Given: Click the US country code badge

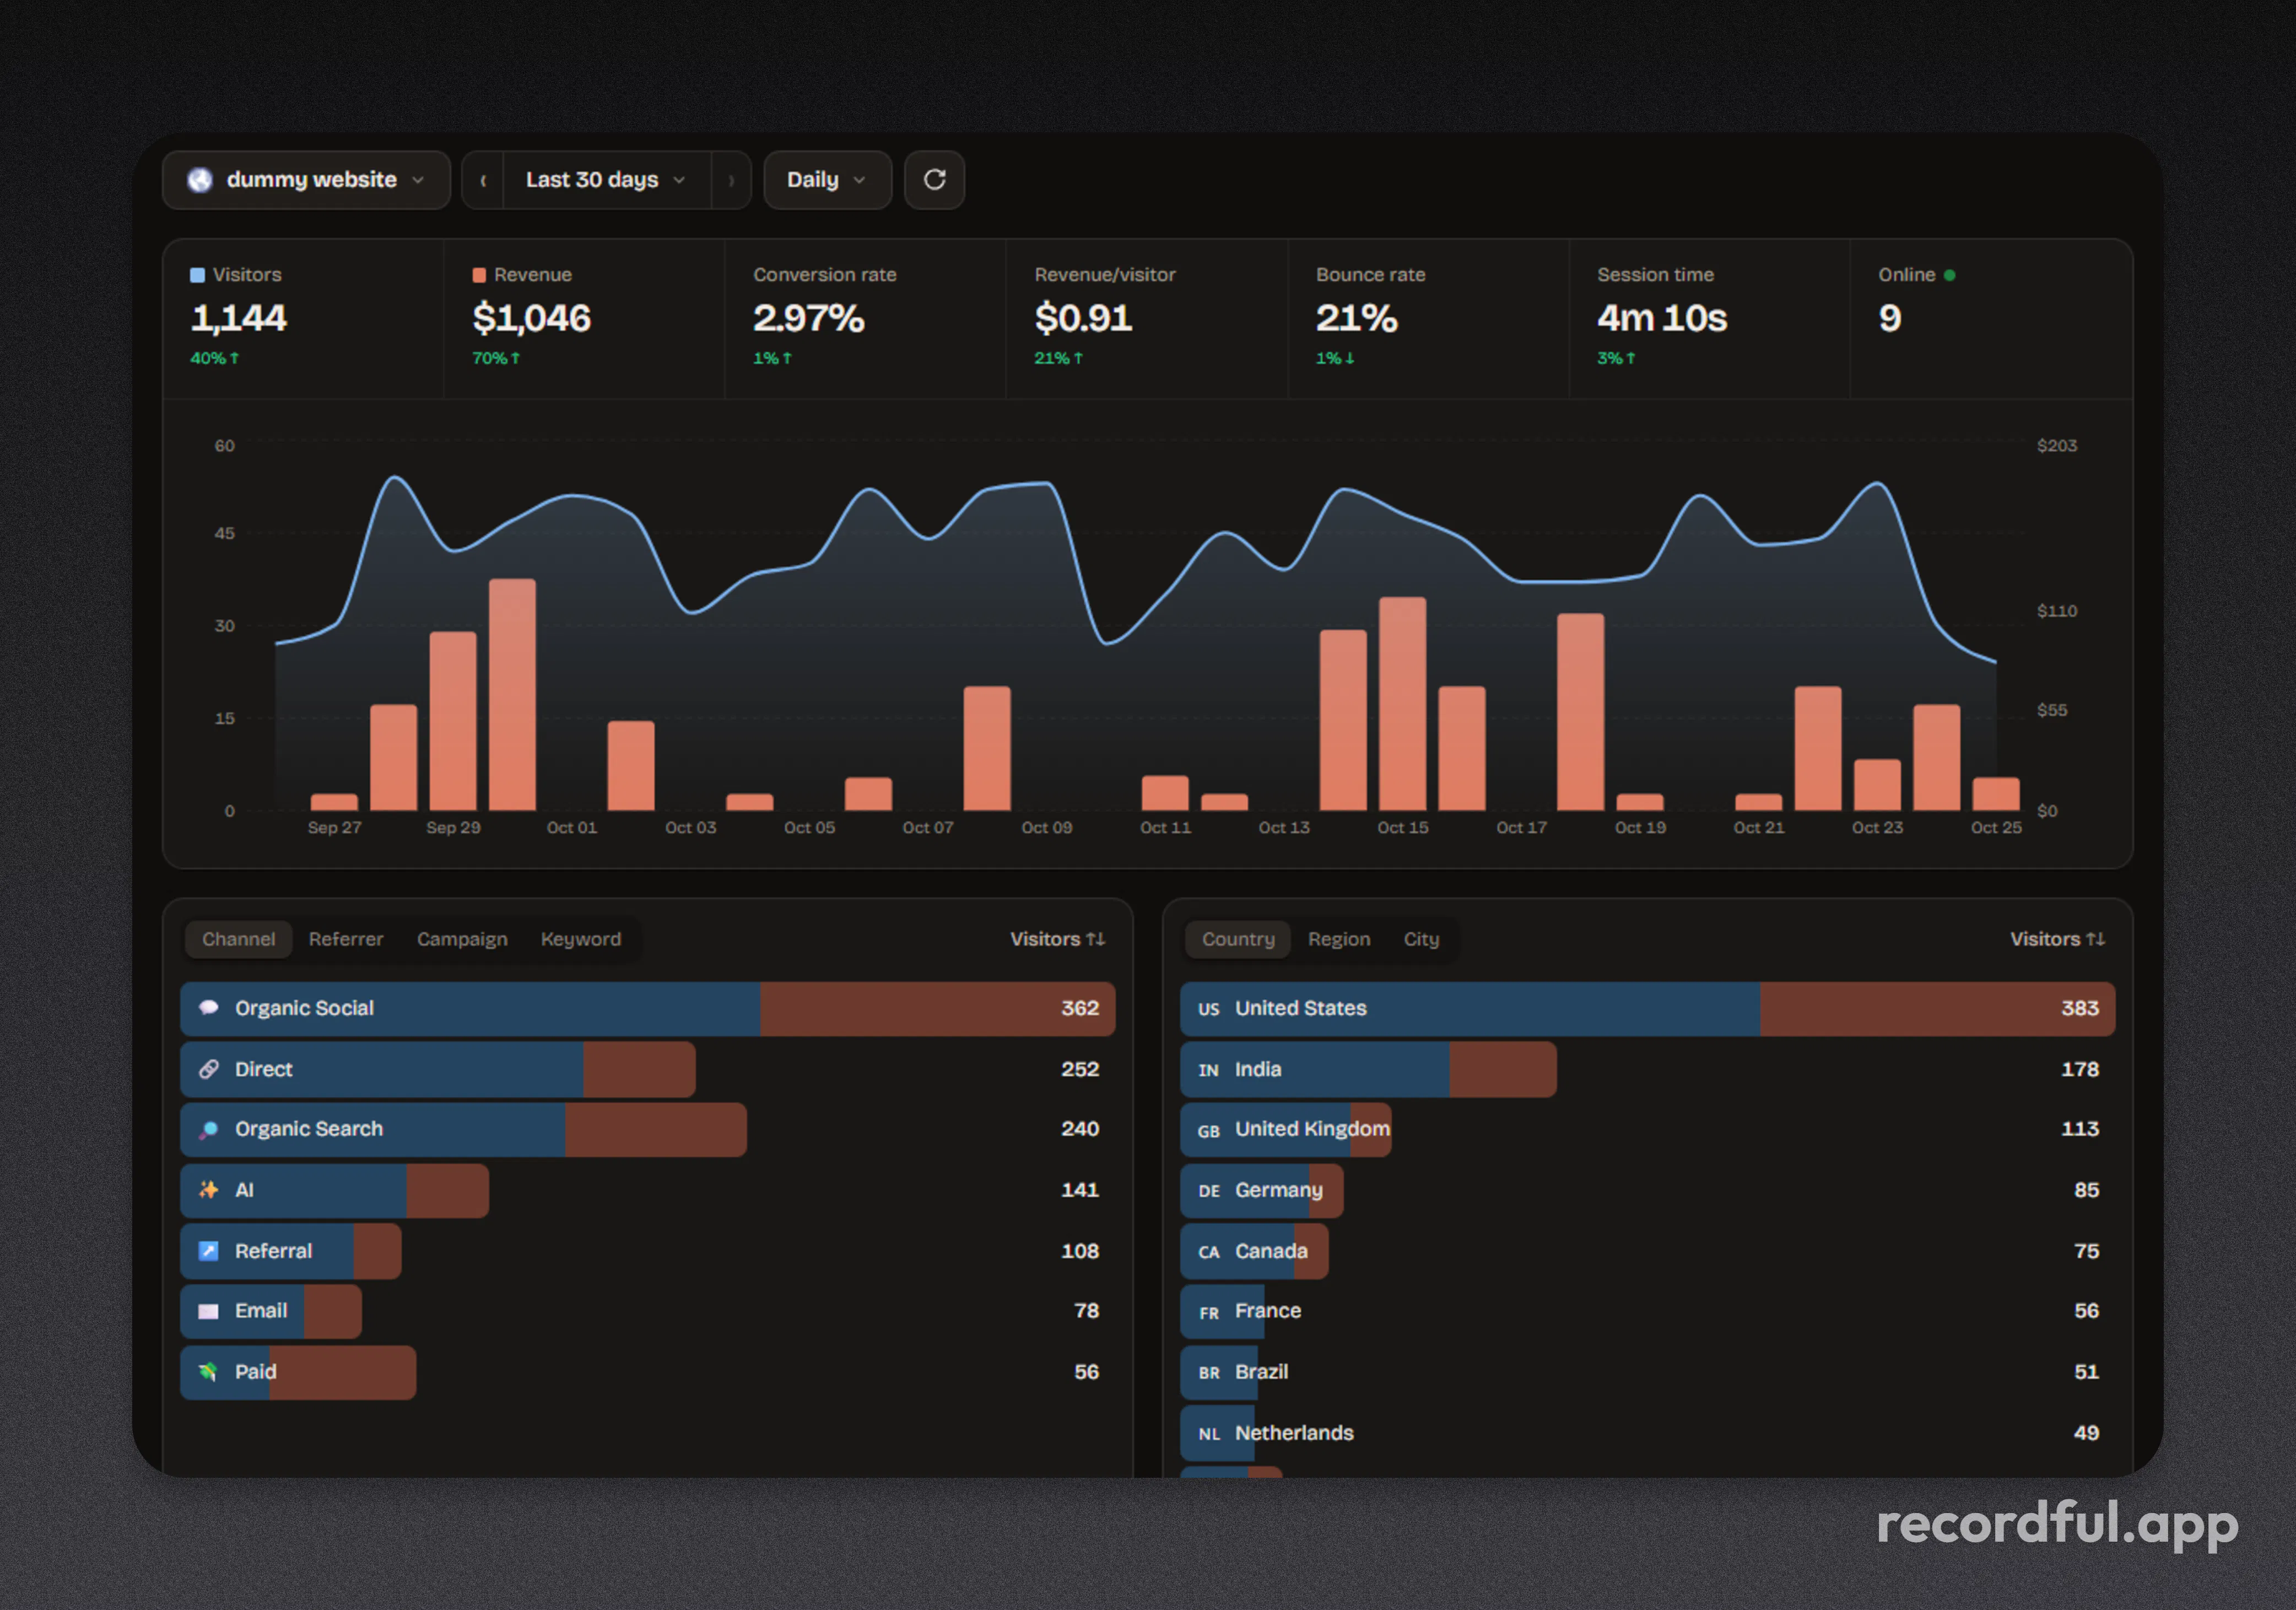Looking at the screenshot, I should 1209,1009.
